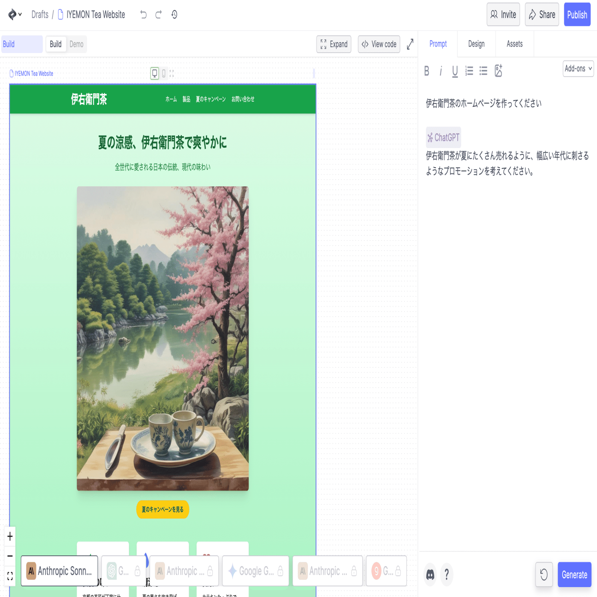Click 製品 nav link in preview
The image size is (597, 597).
coord(186,99)
